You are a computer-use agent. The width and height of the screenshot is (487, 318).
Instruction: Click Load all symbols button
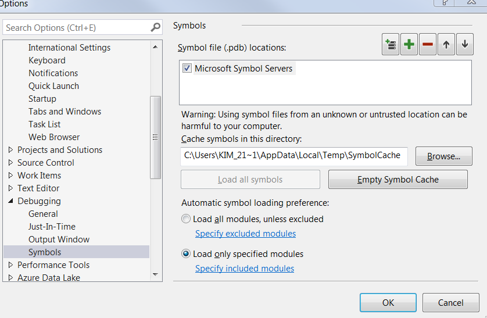coord(250,179)
